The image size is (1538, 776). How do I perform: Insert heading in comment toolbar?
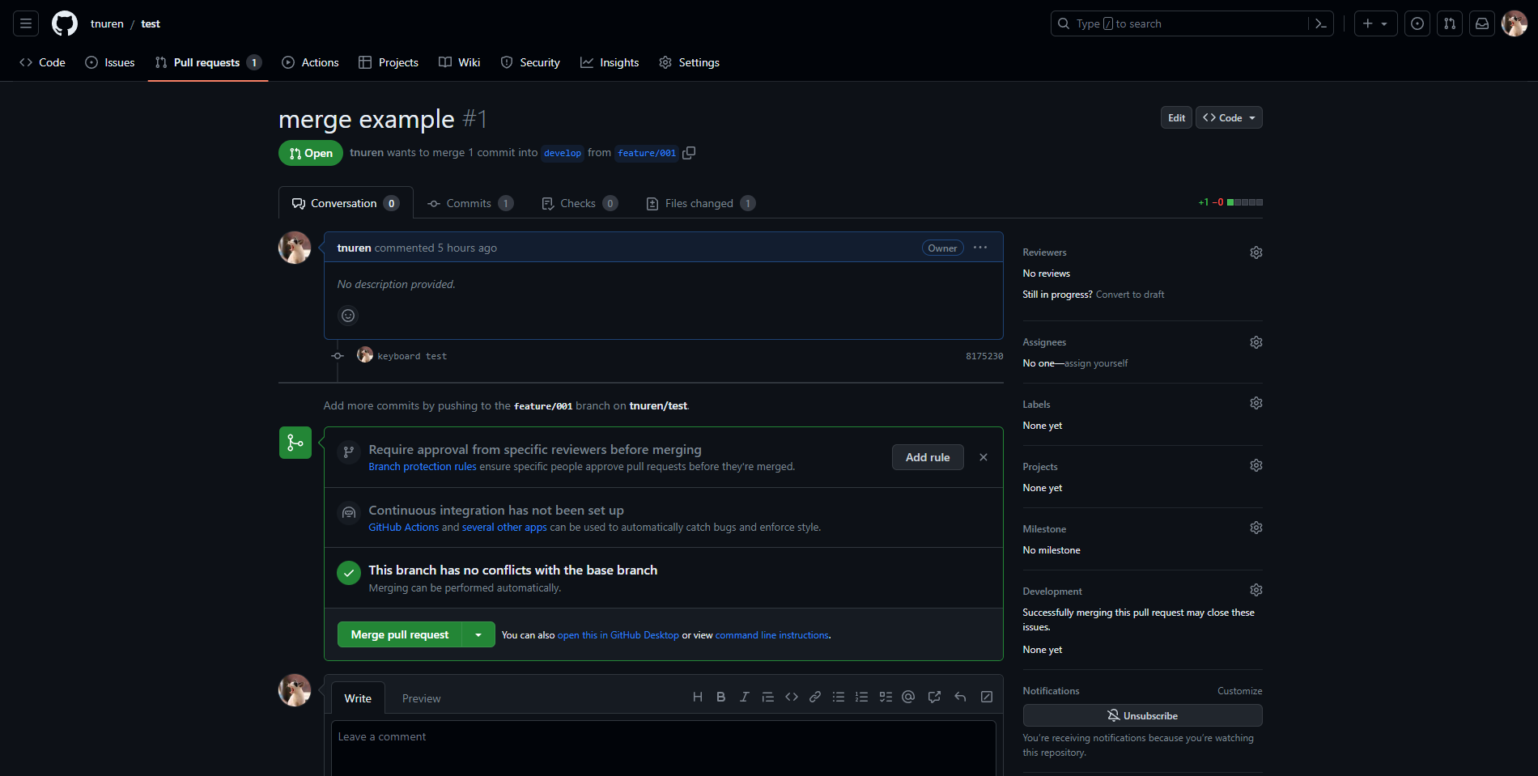(698, 697)
